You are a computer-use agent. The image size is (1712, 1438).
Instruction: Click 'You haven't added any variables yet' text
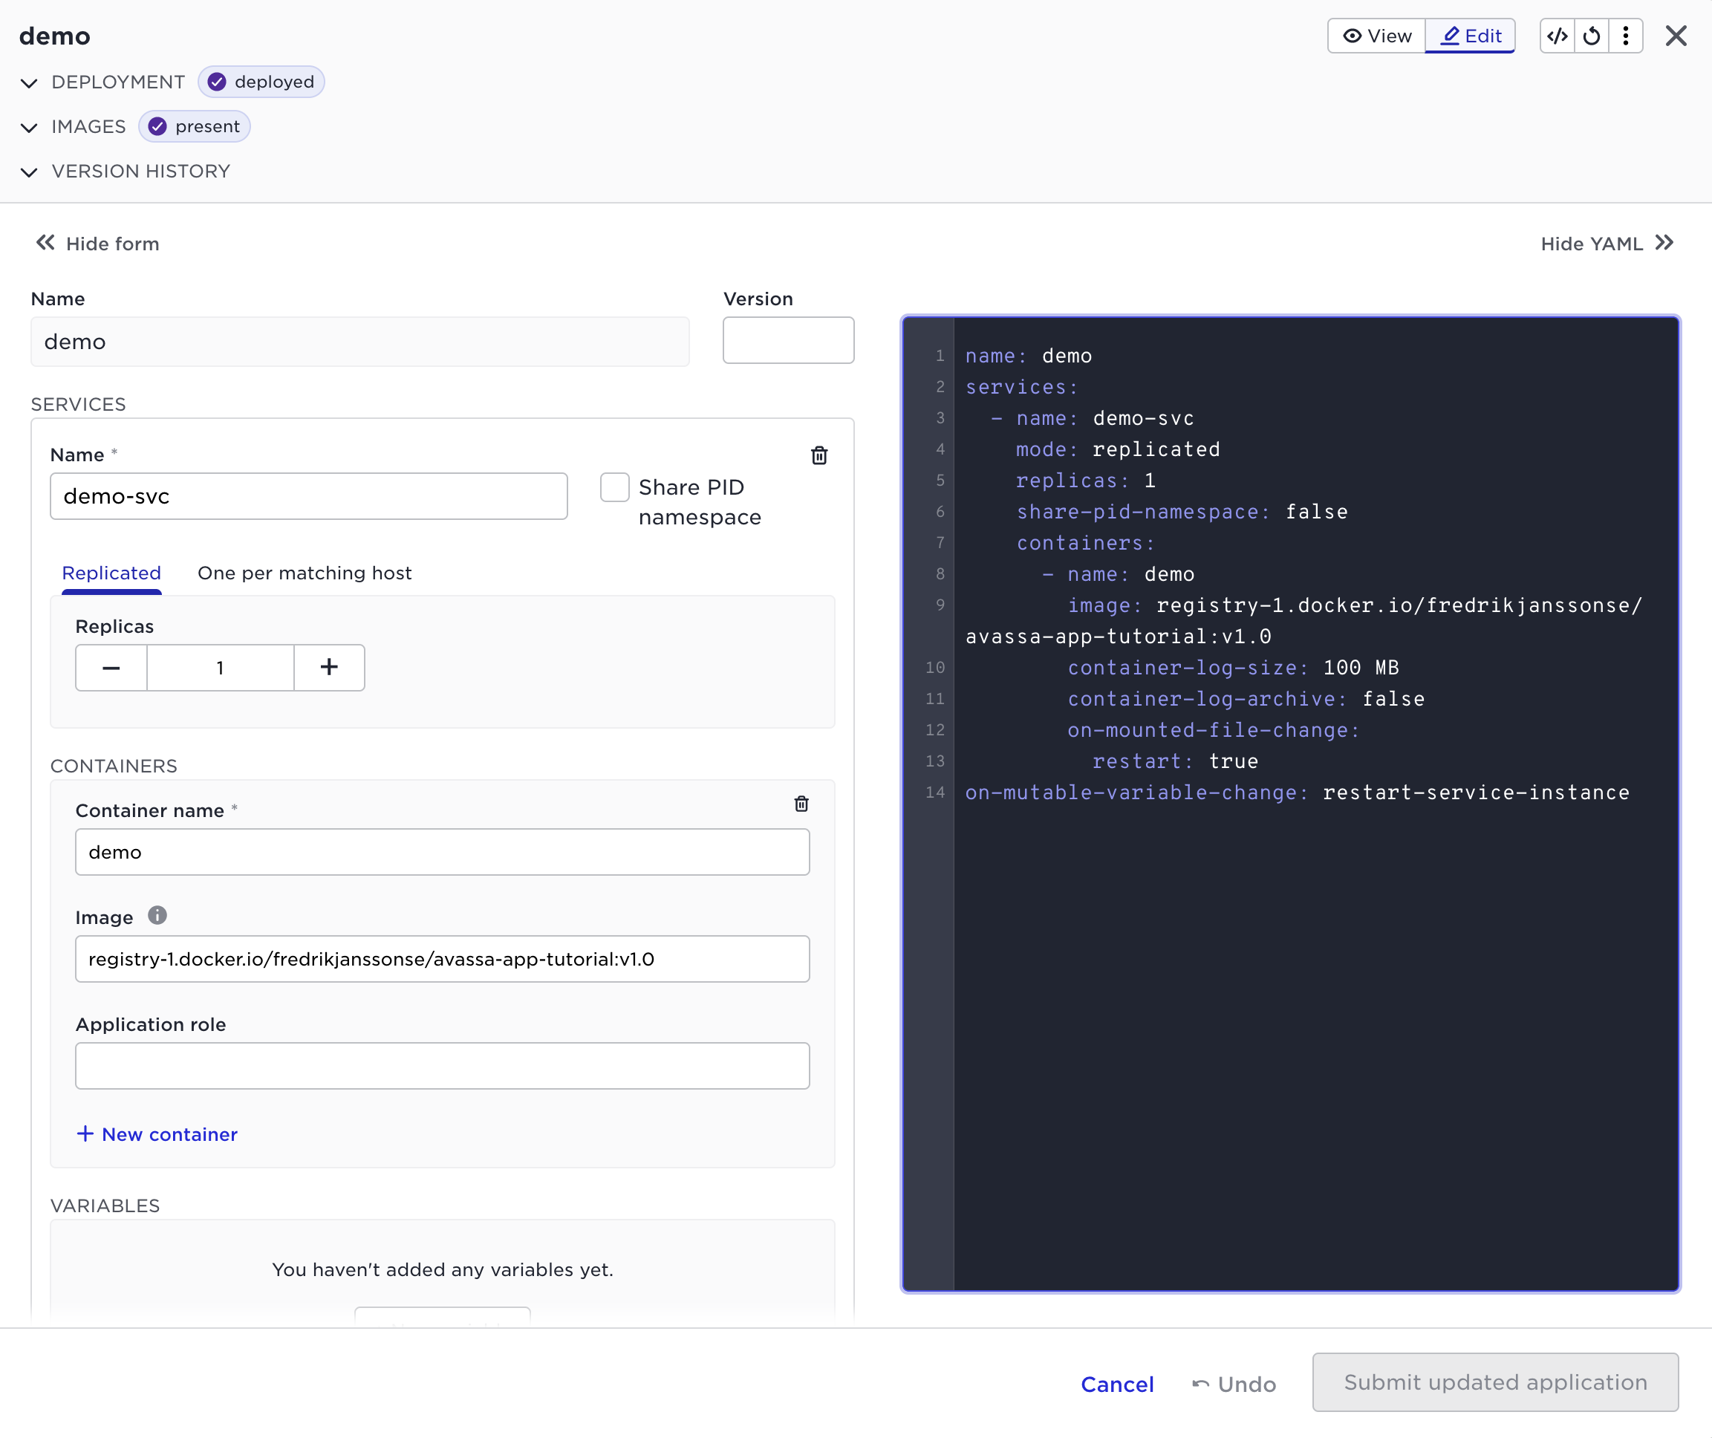(443, 1269)
